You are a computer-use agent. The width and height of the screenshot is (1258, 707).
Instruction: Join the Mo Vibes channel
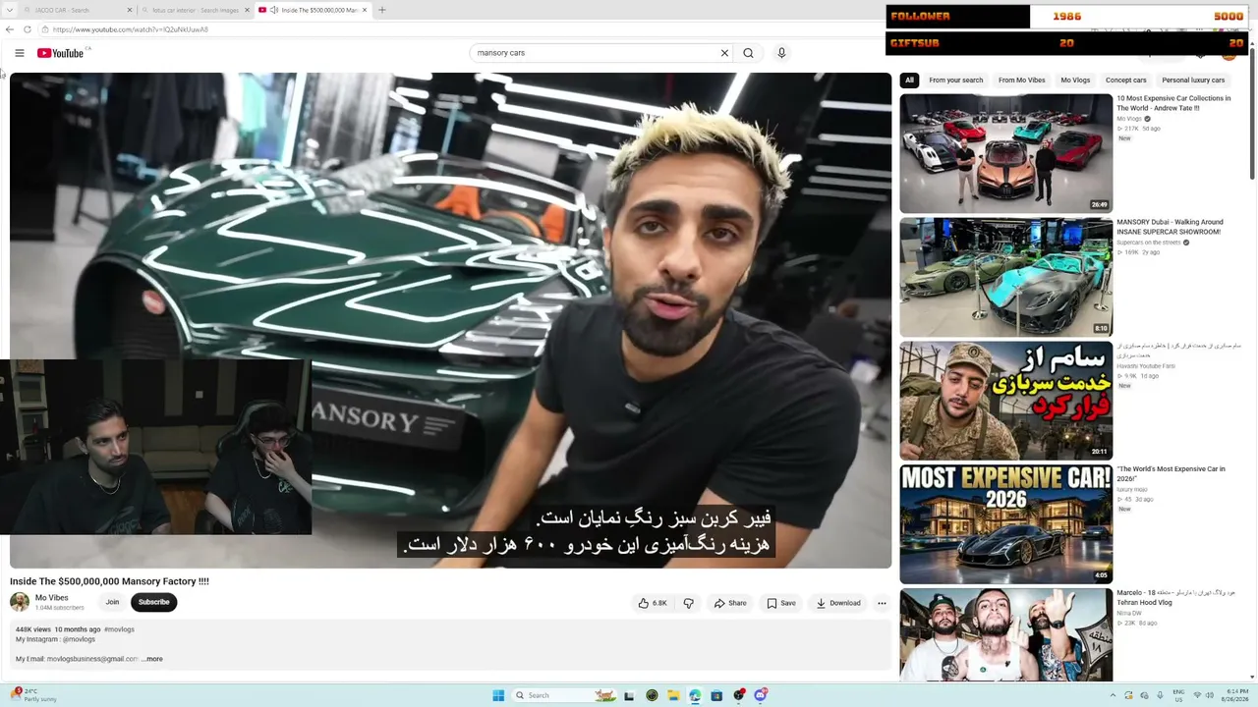112,602
